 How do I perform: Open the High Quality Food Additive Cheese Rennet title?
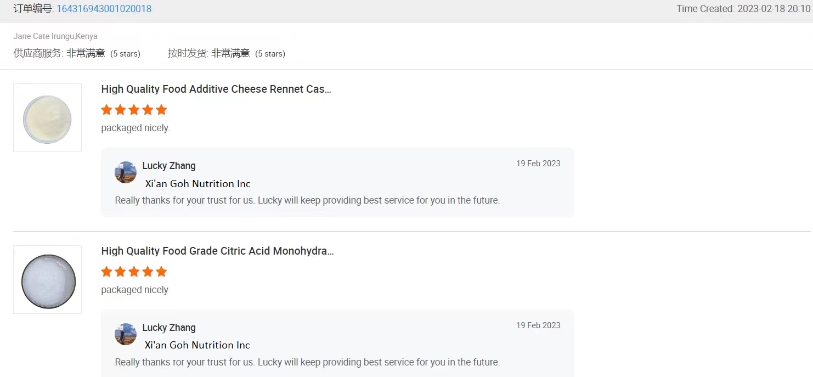(216, 89)
